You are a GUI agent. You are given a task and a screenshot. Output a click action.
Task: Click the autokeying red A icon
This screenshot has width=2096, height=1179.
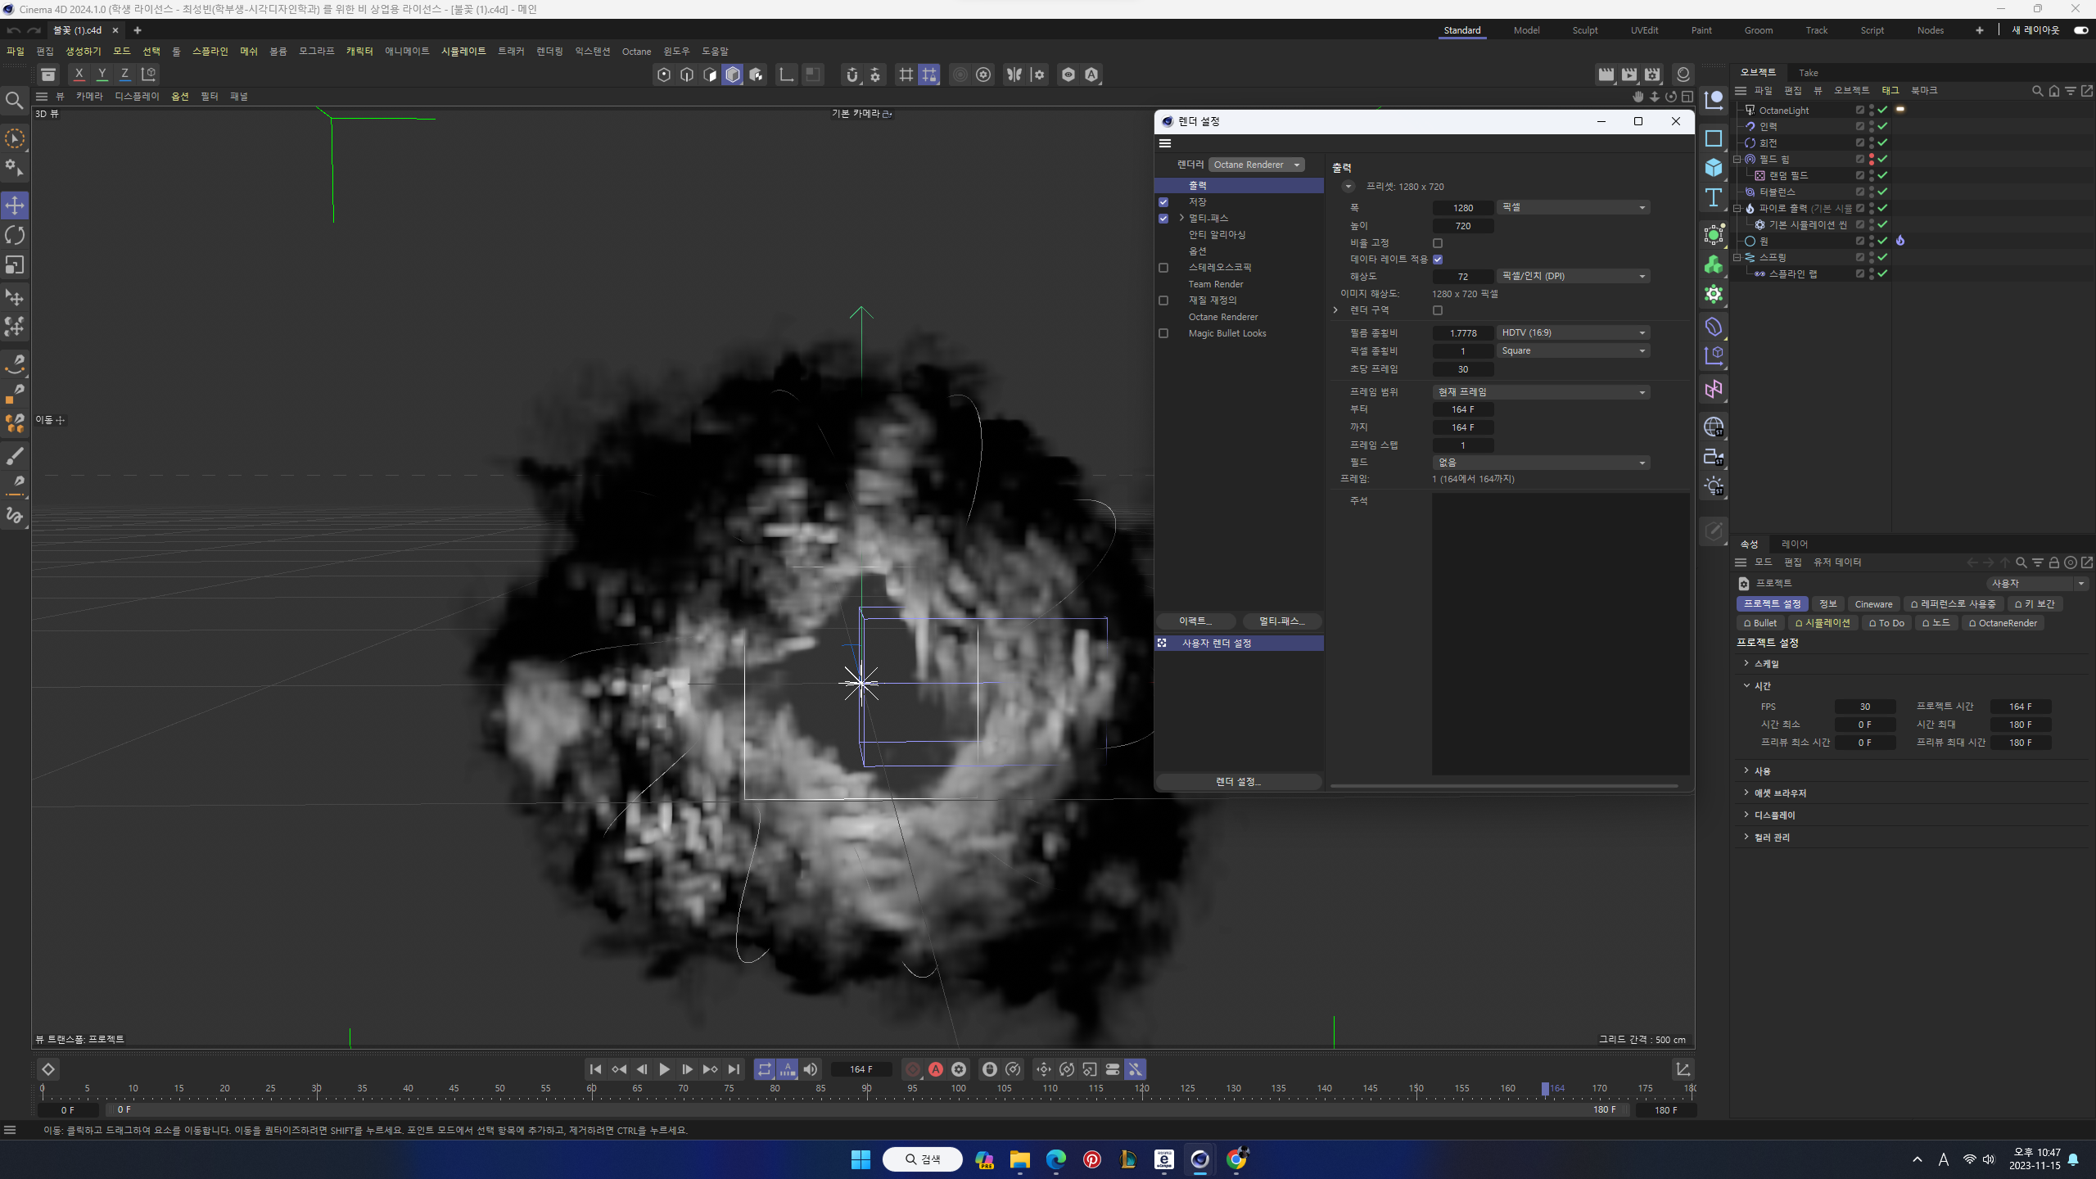(x=936, y=1069)
